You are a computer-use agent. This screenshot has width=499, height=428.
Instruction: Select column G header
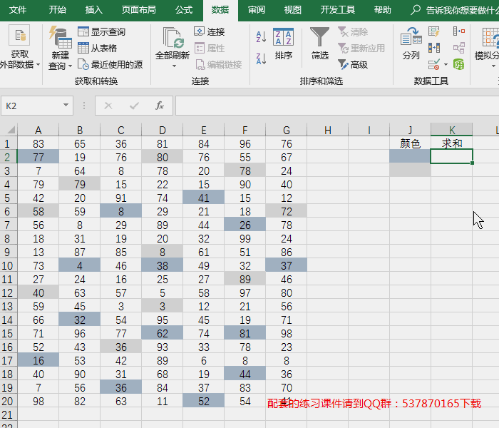coord(286,130)
